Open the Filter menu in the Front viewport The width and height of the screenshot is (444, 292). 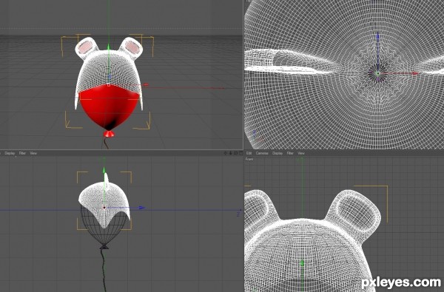(290, 153)
